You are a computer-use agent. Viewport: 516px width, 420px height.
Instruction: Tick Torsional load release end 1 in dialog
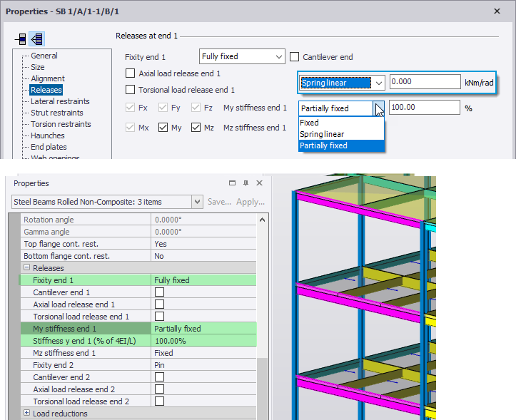[130, 90]
